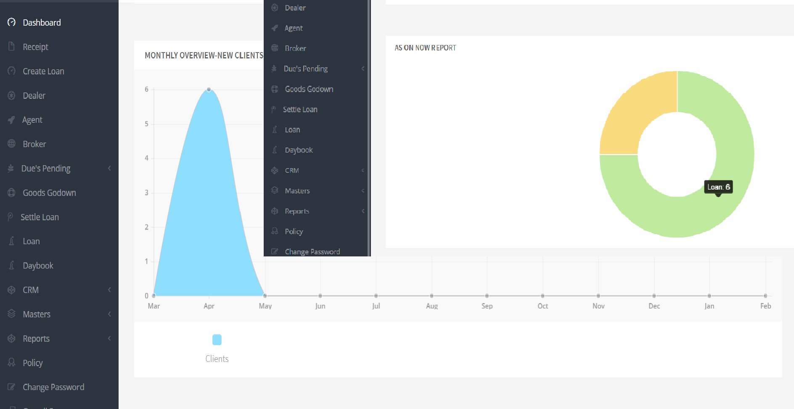This screenshot has width=794, height=409.
Task: Click the Dealer icon in the left sidebar
Action: [12, 95]
